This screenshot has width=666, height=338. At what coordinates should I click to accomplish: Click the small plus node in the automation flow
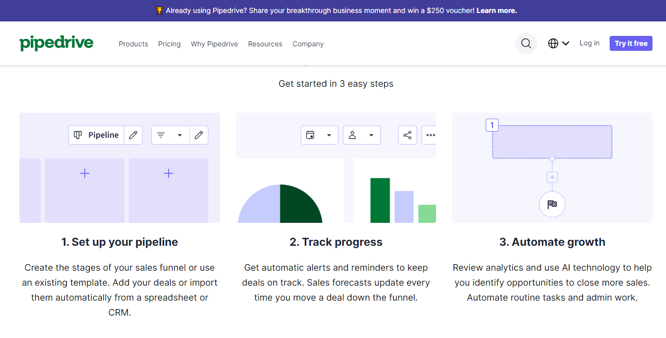(552, 177)
